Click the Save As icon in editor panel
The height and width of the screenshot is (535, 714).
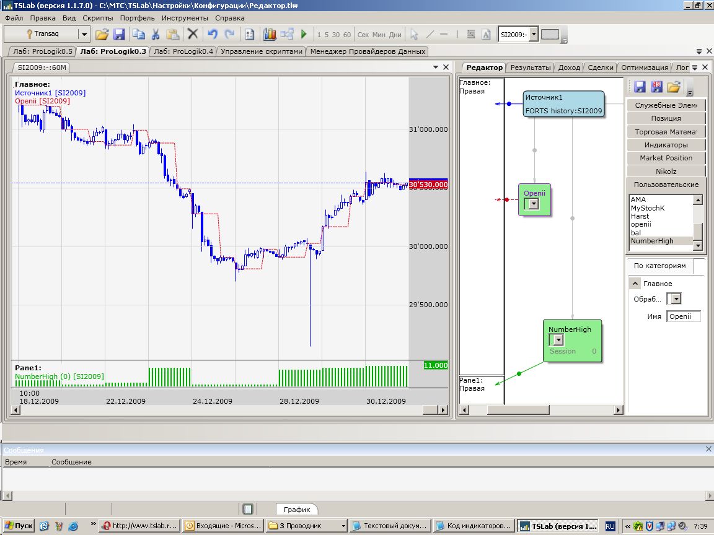pos(657,87)
